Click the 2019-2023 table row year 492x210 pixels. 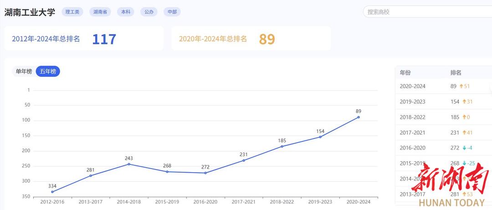point(413,102)
